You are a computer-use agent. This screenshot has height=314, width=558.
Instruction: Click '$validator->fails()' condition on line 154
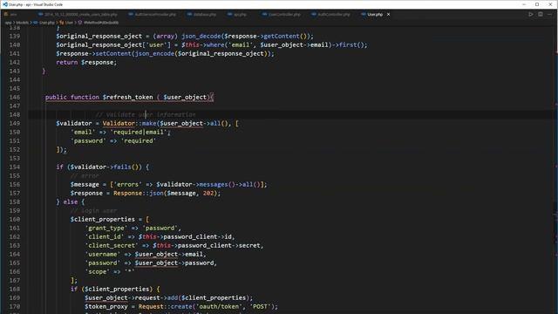[105, 167]
